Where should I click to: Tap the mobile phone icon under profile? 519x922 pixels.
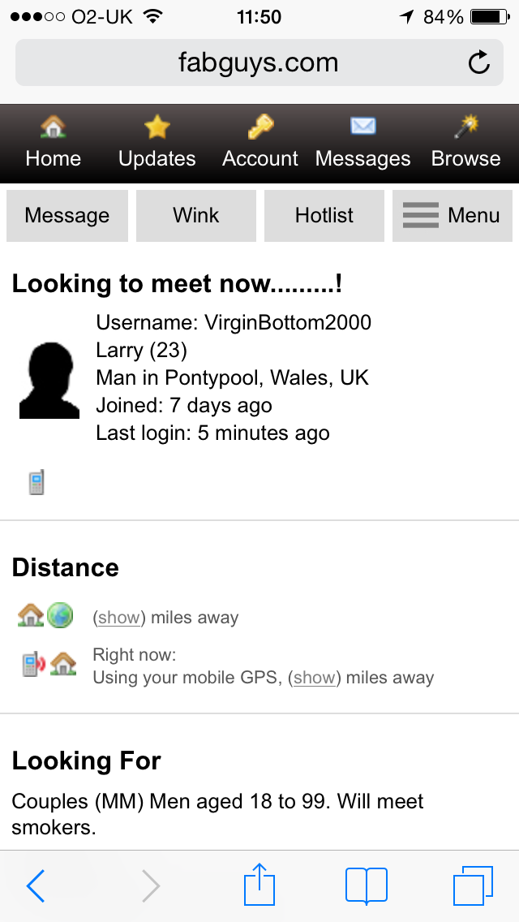click(x=36, y=482)
